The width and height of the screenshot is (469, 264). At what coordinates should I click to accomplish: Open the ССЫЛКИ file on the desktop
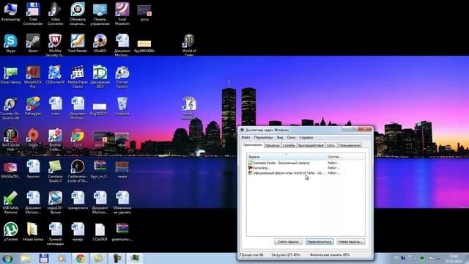point(100,232)
